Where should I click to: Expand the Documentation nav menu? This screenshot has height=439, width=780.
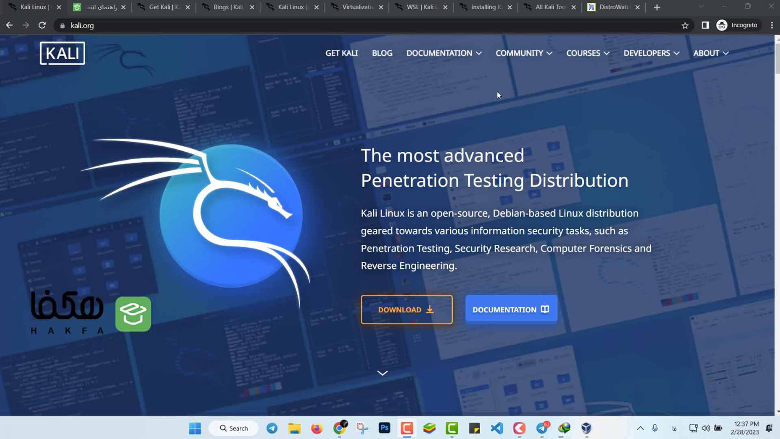444,53
